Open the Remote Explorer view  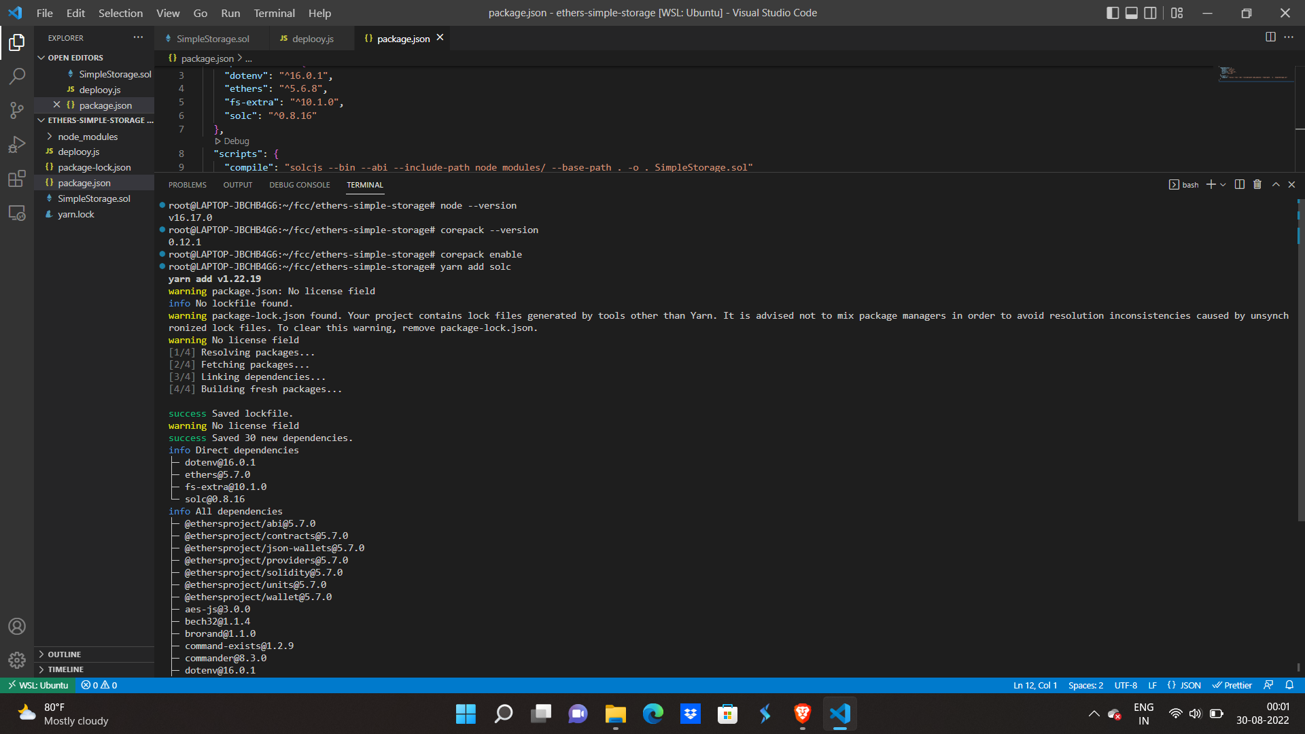pos(17,213)
